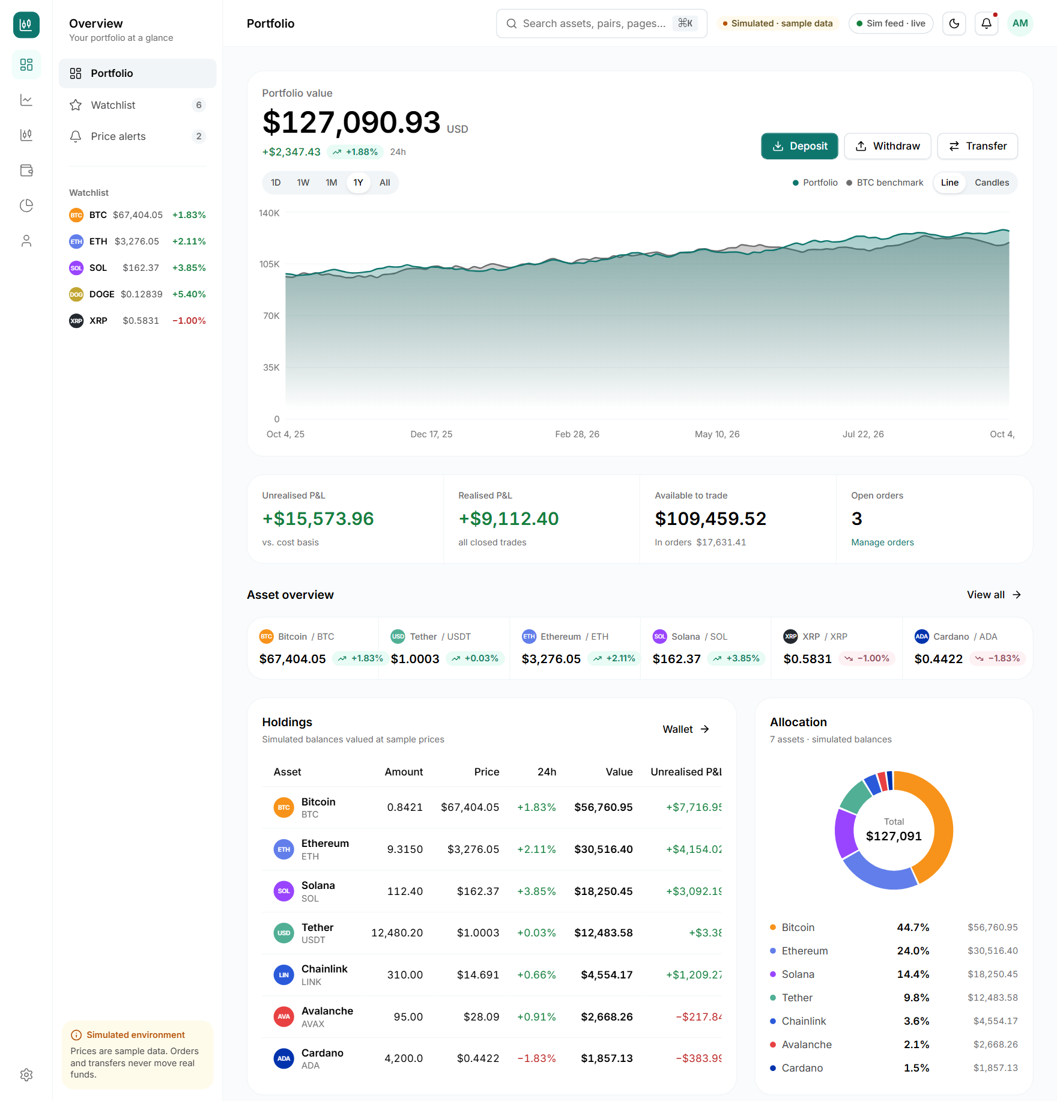
Task: Click the Amount column header
Action: coord(404,772)
